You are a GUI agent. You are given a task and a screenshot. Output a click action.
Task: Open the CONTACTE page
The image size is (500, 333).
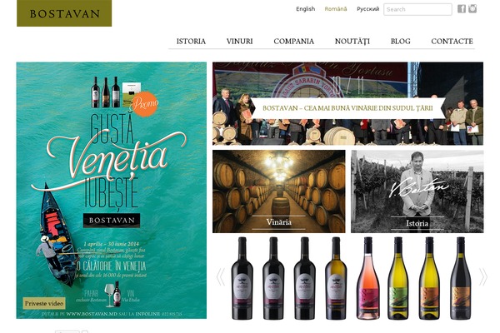452,42
